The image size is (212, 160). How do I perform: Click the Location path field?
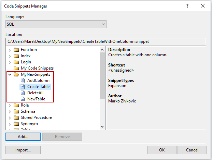pos(106,41)
